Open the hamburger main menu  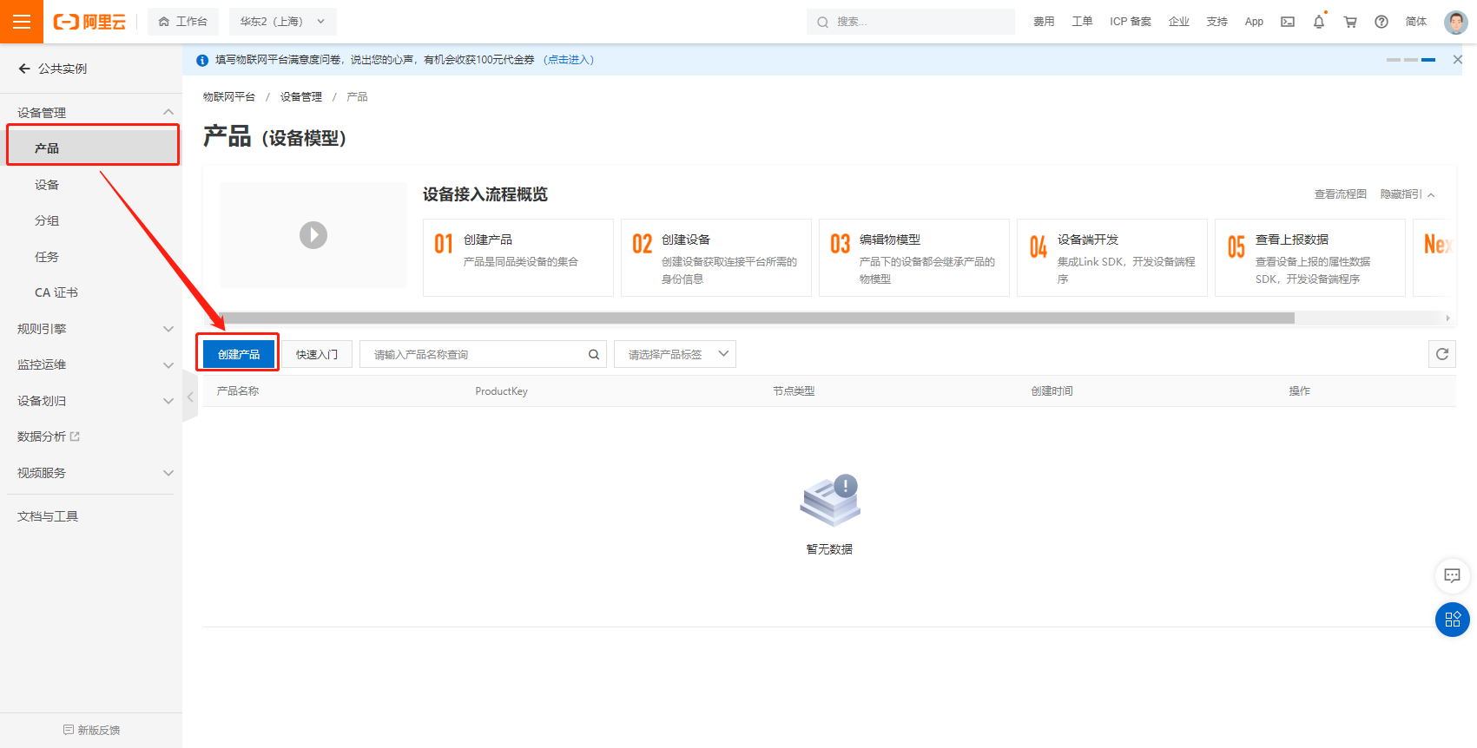pyautogui.click(x=22, y=22)
